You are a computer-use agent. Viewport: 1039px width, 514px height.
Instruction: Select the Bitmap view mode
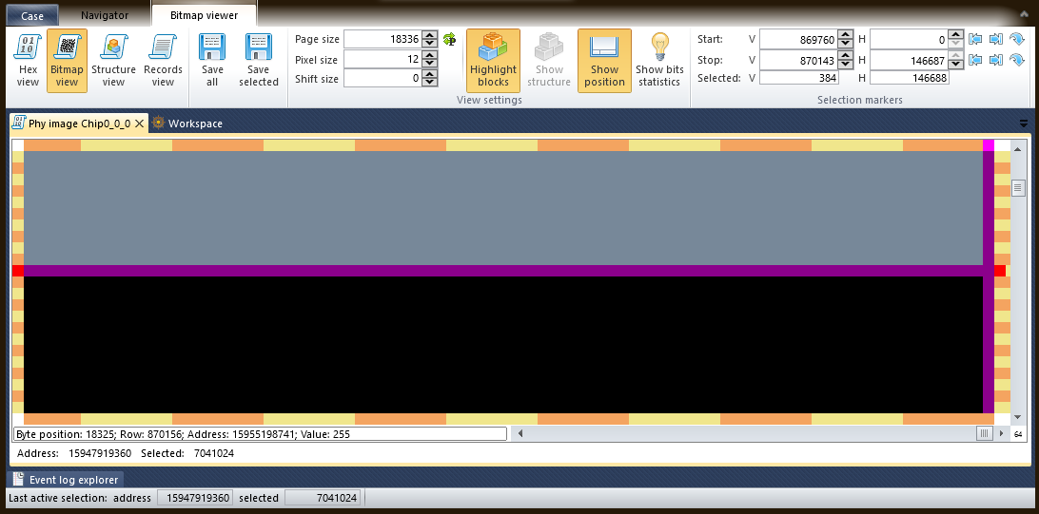pos(67,61)
